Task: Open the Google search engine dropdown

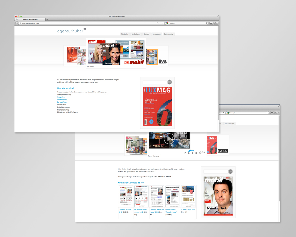Action: pyautogui.click(x=167, y=23)
